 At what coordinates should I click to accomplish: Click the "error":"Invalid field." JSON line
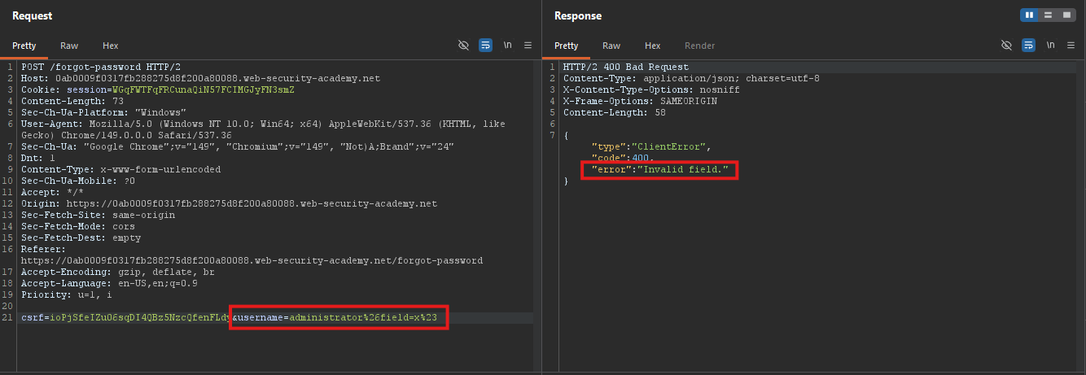659,170
